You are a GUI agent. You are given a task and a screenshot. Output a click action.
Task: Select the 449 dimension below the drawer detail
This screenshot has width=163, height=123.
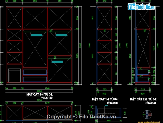tap(109, 121)
